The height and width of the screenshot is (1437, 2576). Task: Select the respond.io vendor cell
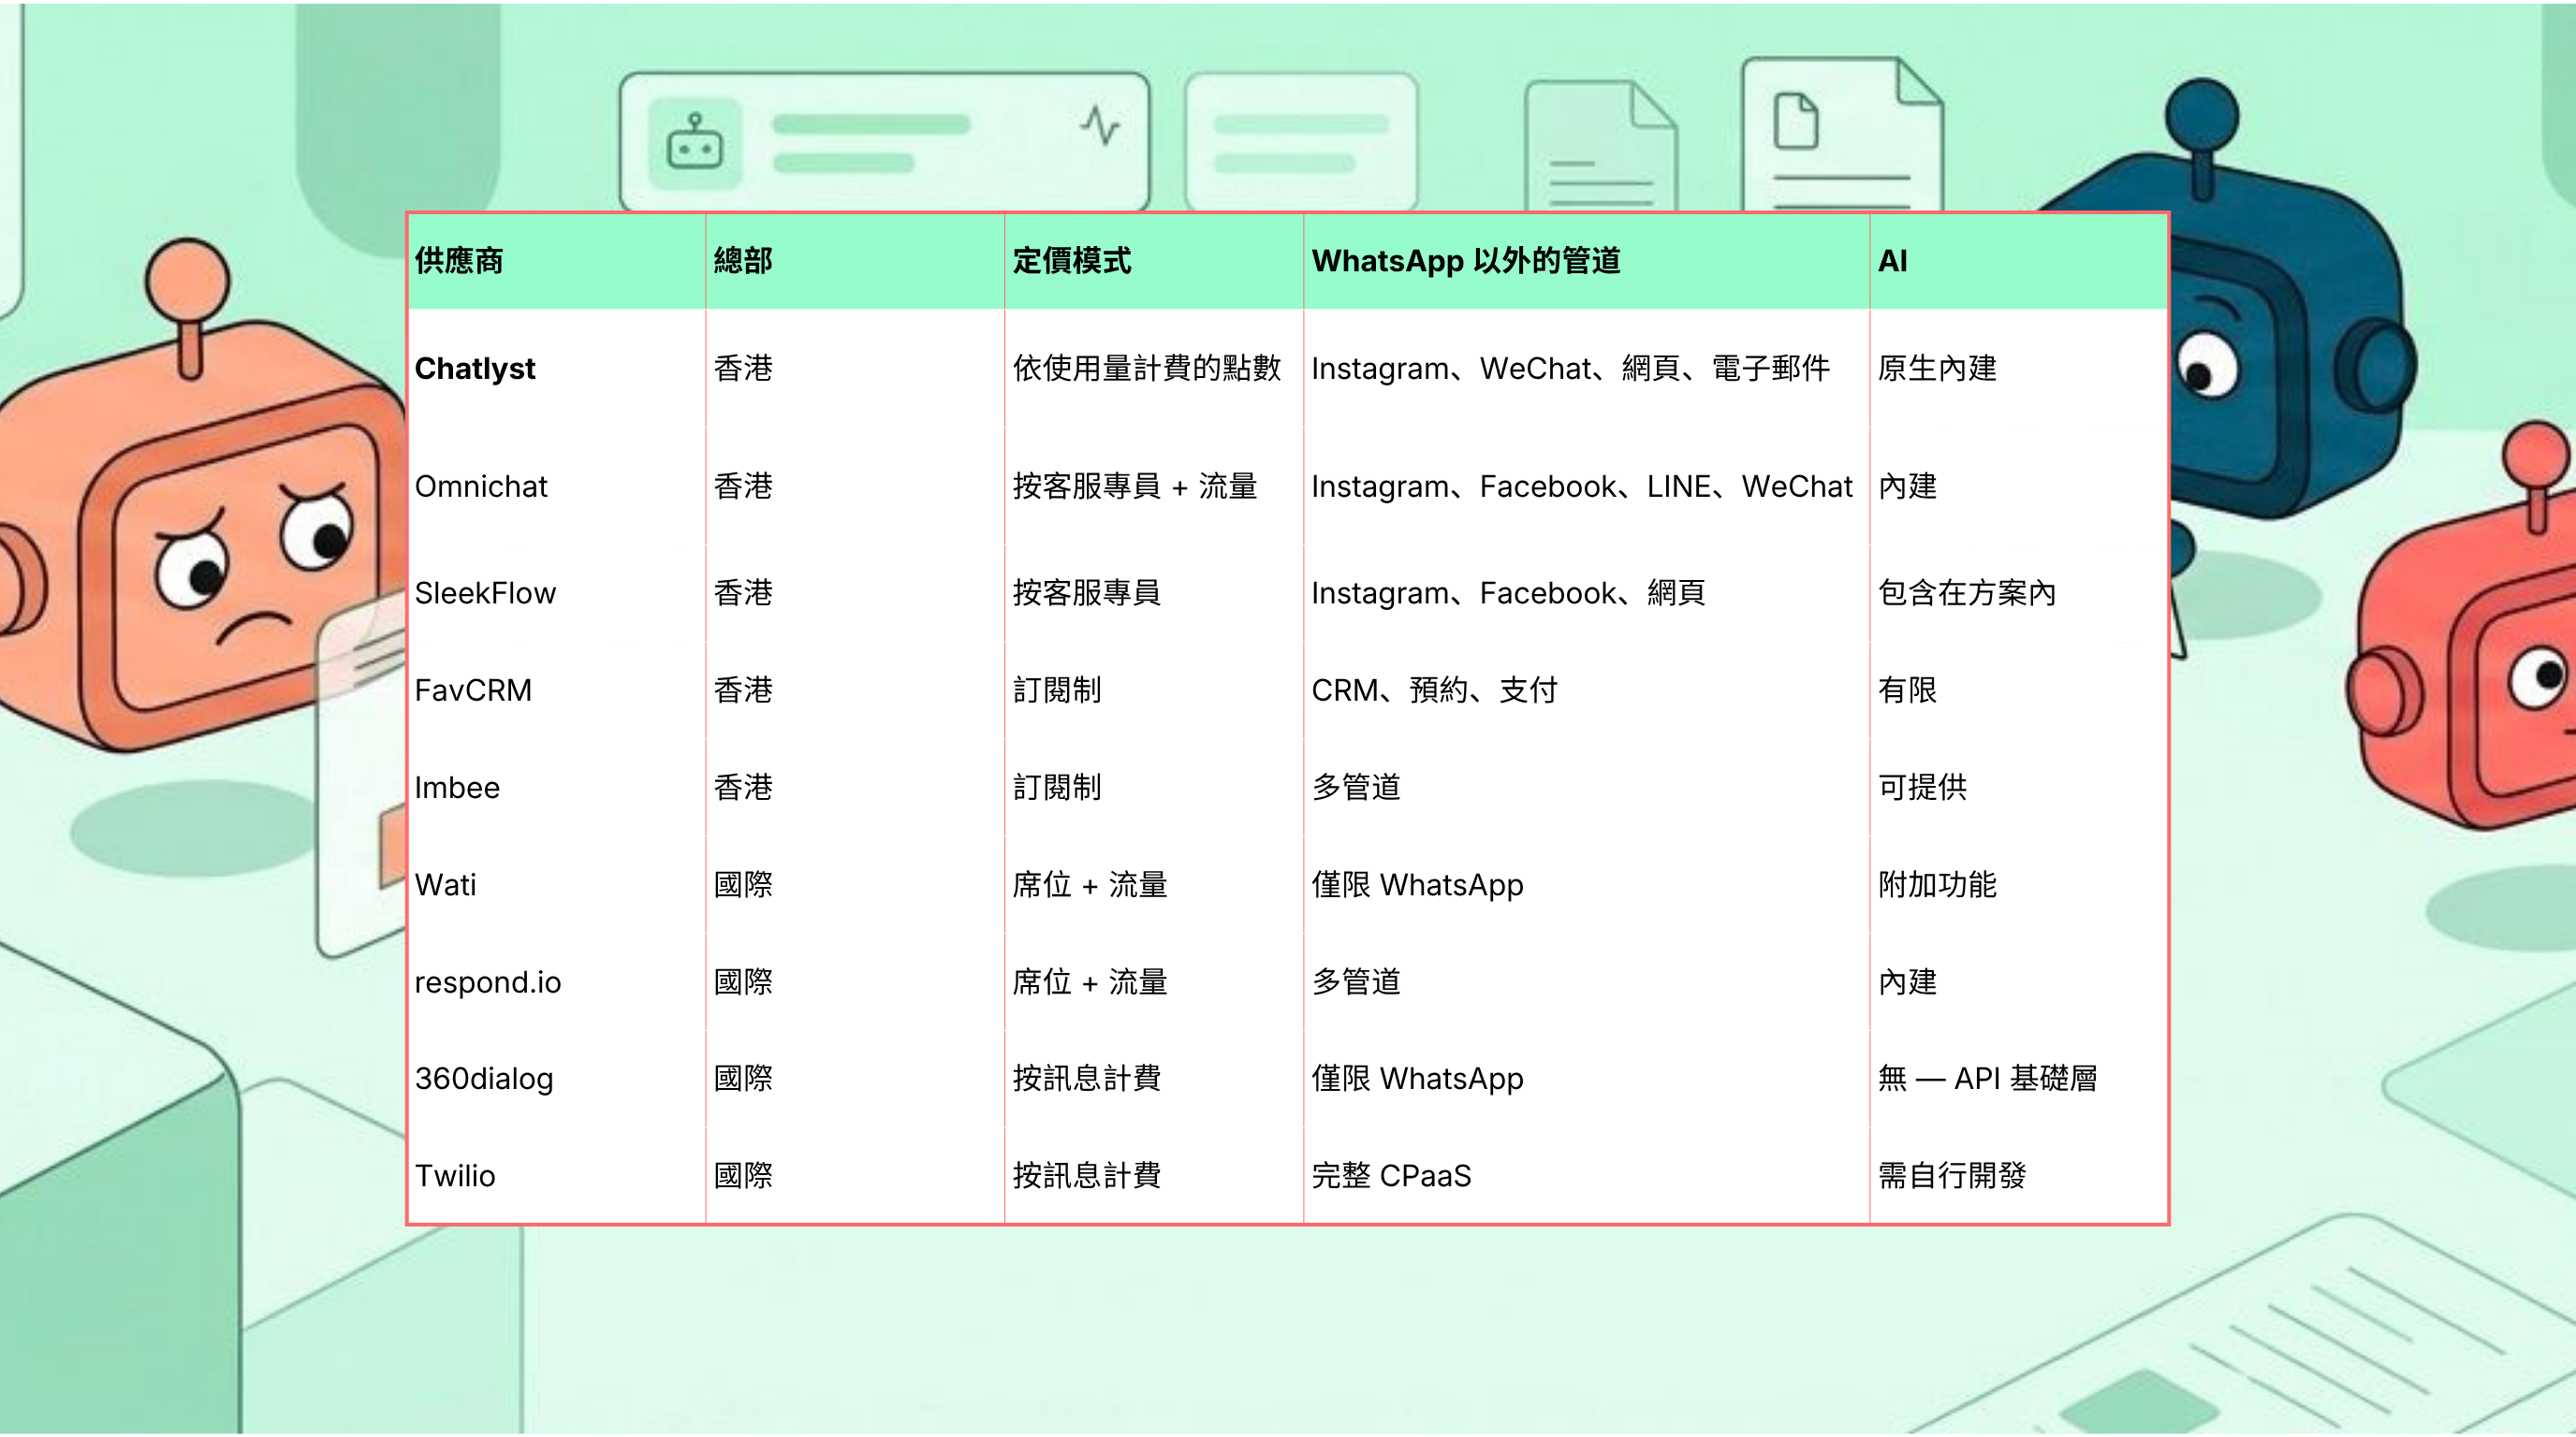tap(556, 981)
